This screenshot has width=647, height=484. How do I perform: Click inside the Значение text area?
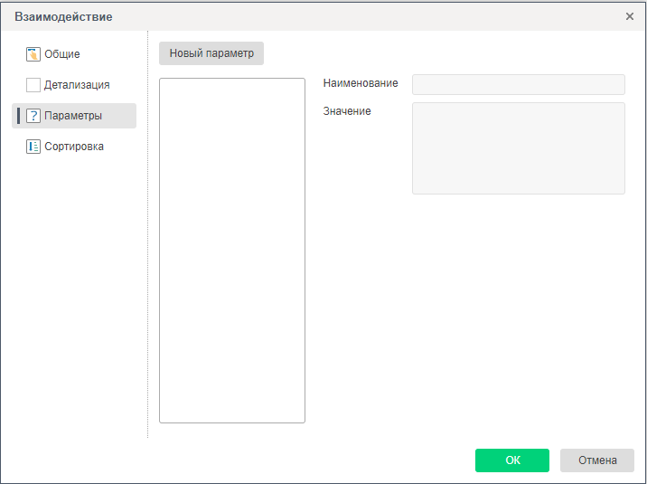pos(518,148)
